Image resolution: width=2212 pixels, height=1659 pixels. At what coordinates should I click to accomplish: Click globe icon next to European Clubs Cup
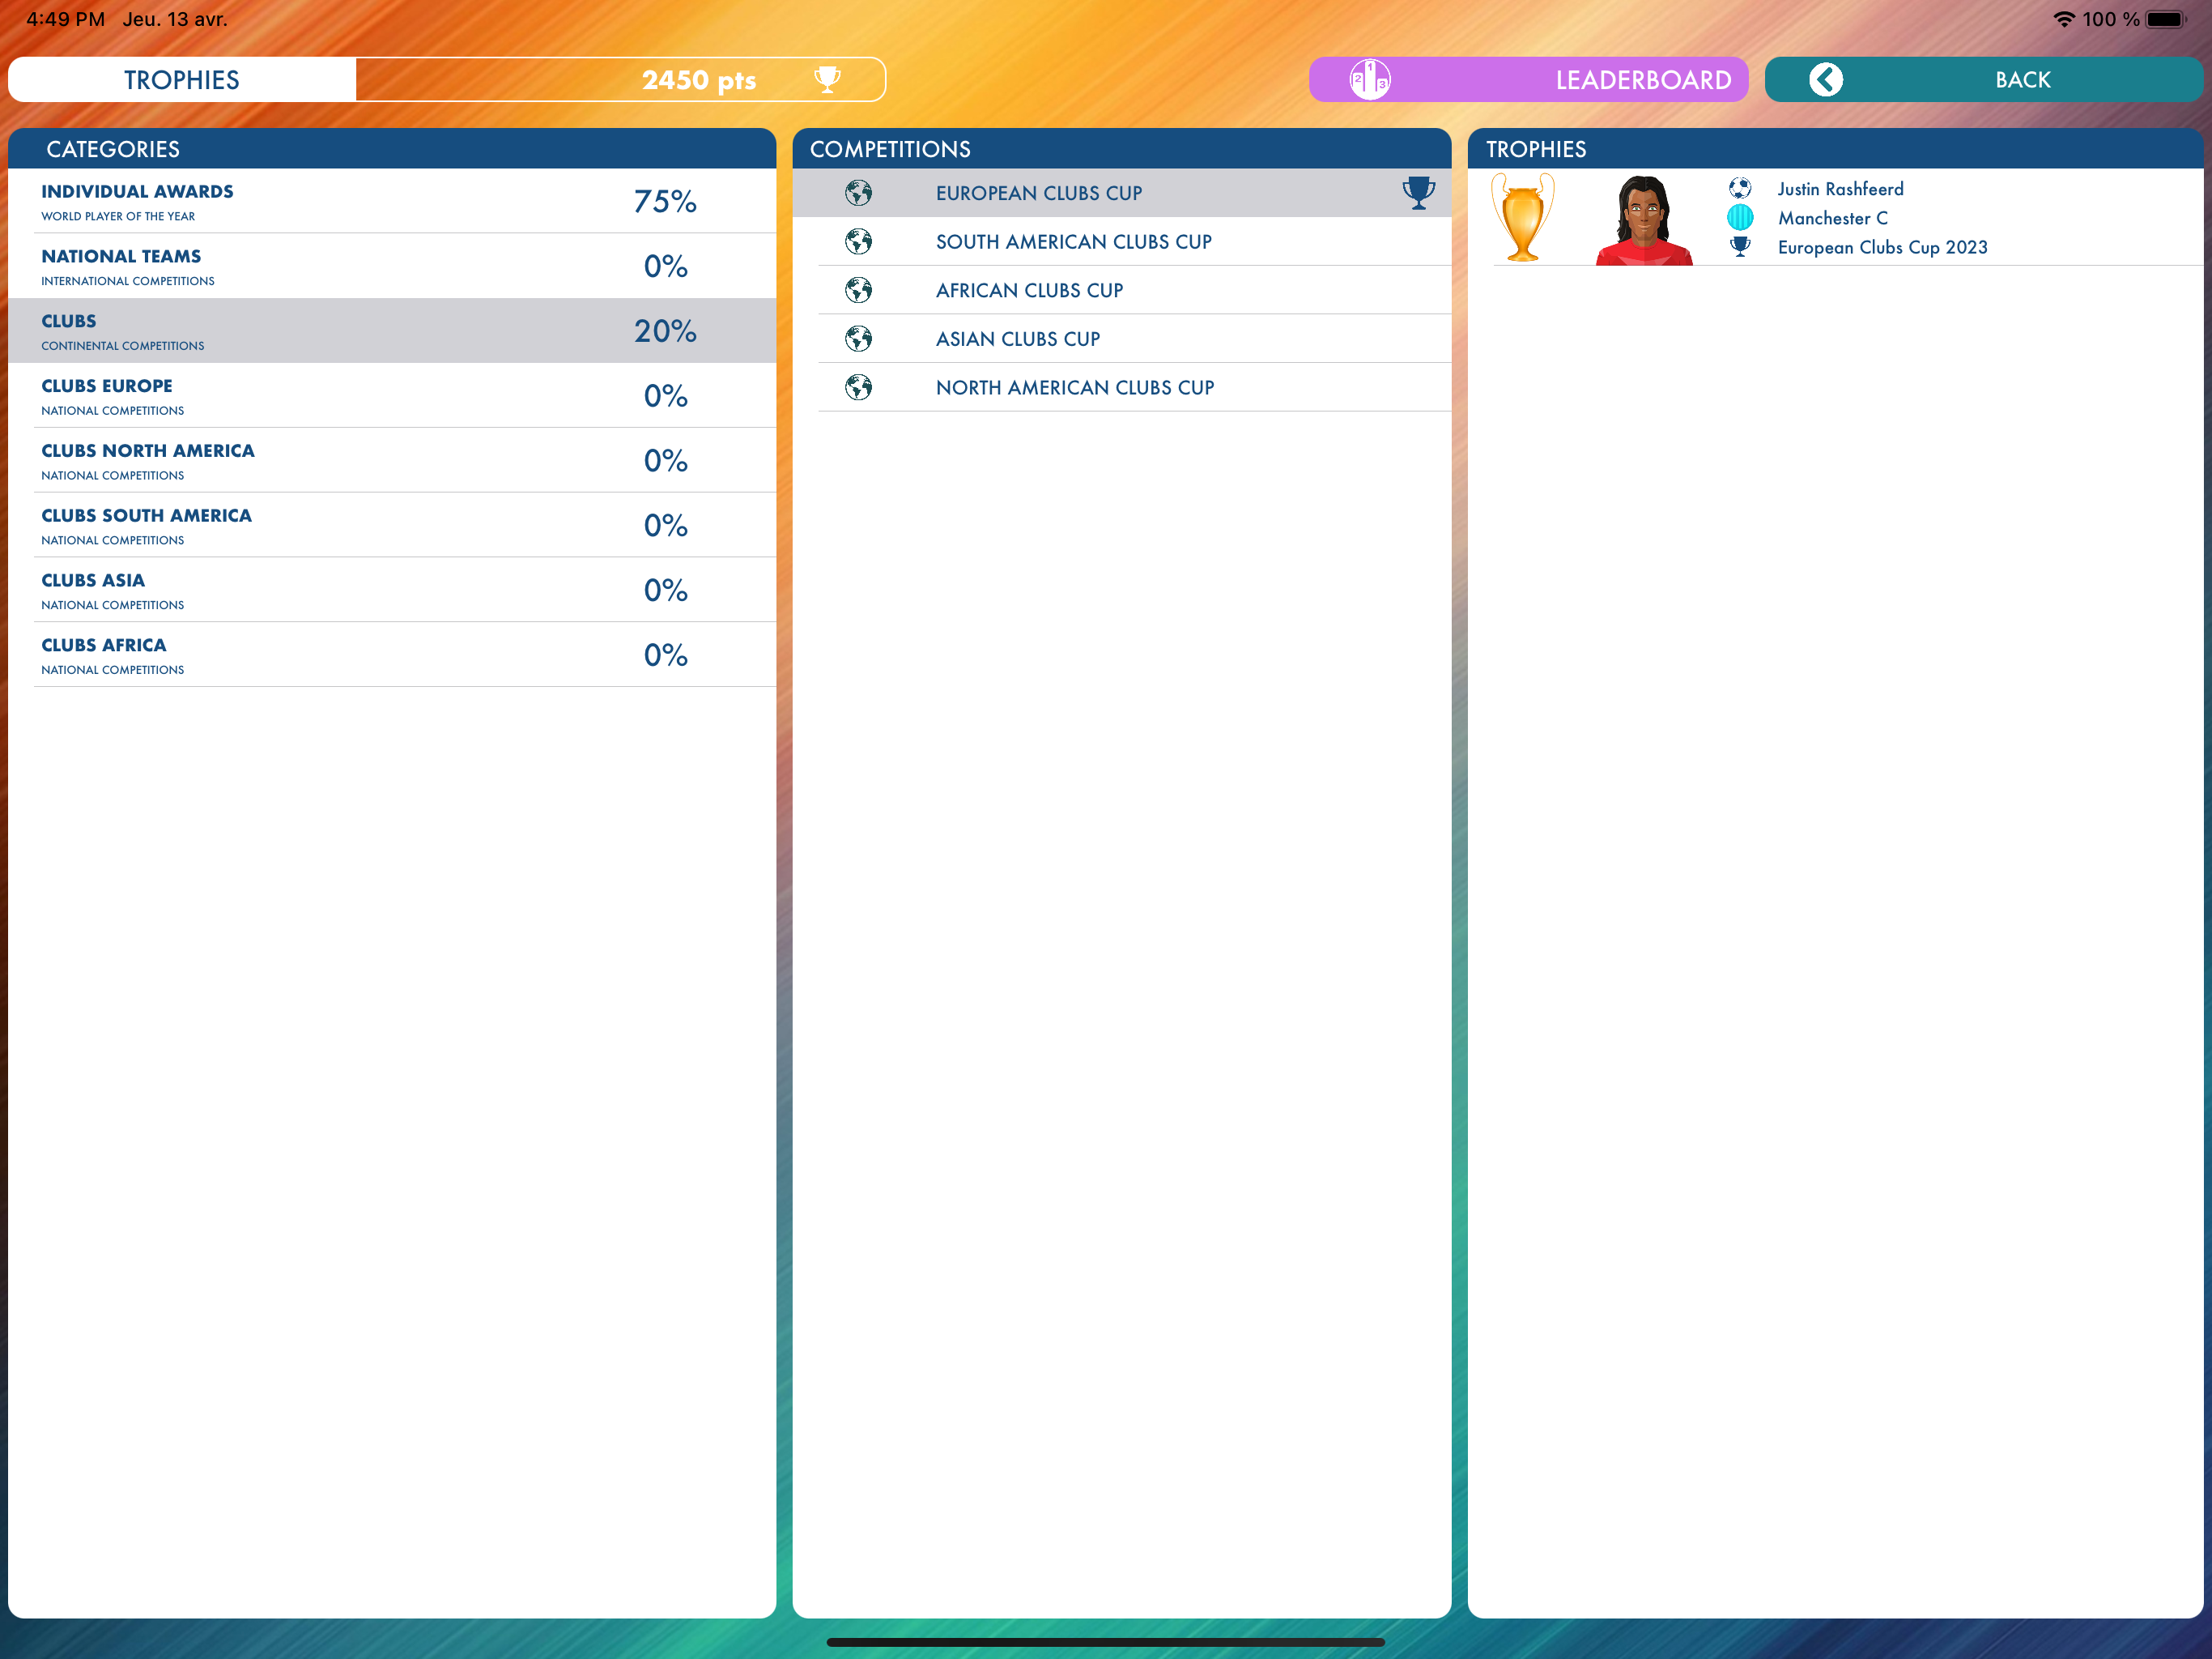[858, 192]
